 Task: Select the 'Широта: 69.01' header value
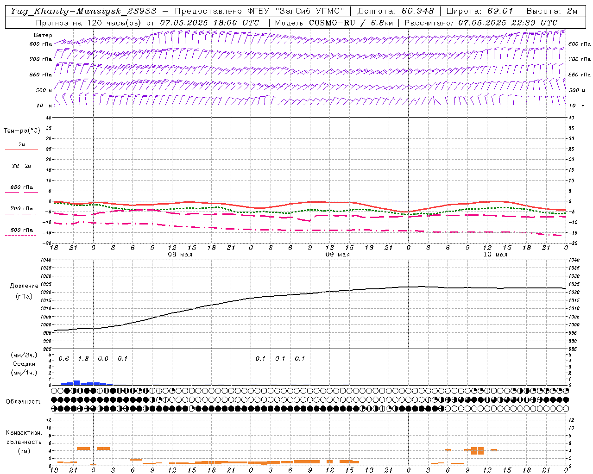click(x=480, y=11)
